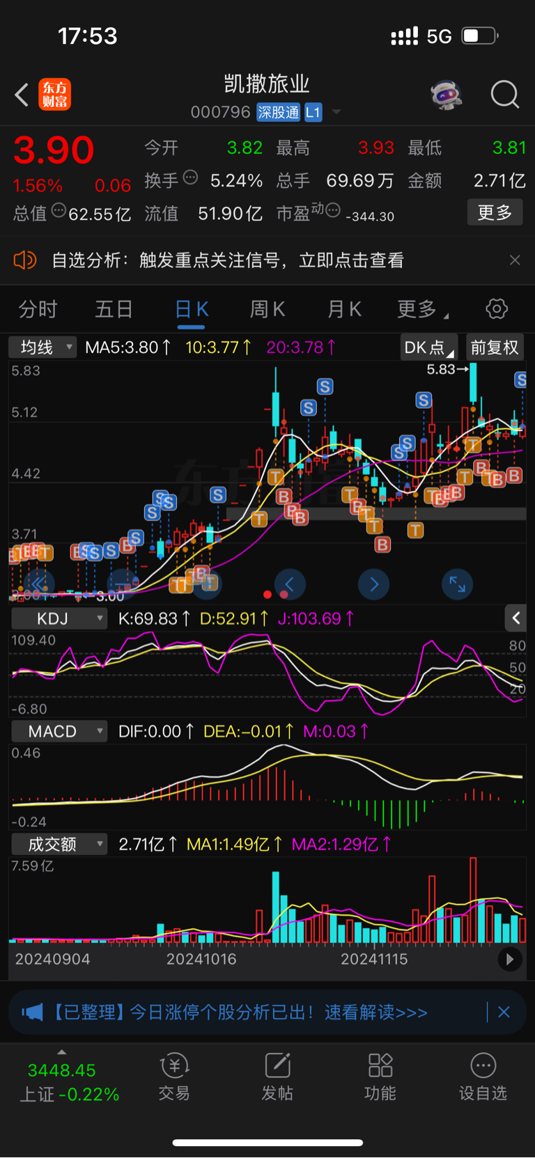Tap the 自选分析 speaker icon
535x1158 pixels.
(x=25, y=260)
